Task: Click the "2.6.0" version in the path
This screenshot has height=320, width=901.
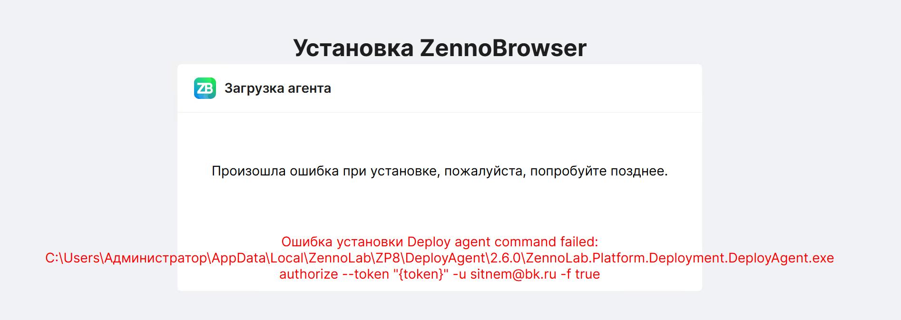Action: click(x=505, y=258)
